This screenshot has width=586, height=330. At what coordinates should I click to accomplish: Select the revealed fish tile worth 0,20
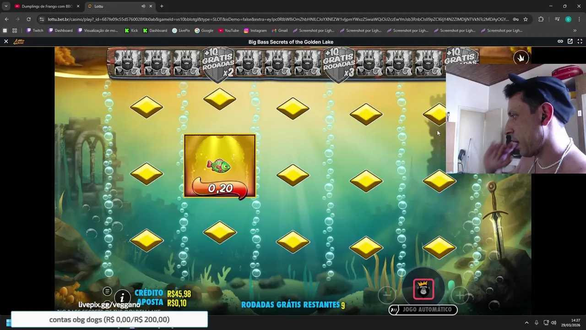click(220, 166)
